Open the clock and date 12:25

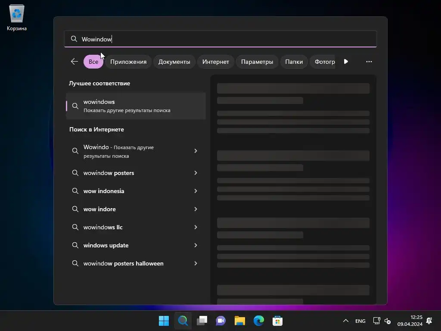(x=410, y=321)
